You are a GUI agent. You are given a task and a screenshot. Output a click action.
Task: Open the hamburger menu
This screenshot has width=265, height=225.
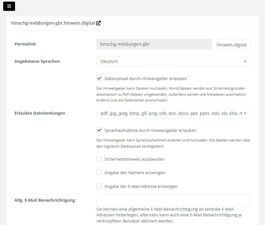pos(9,6)
